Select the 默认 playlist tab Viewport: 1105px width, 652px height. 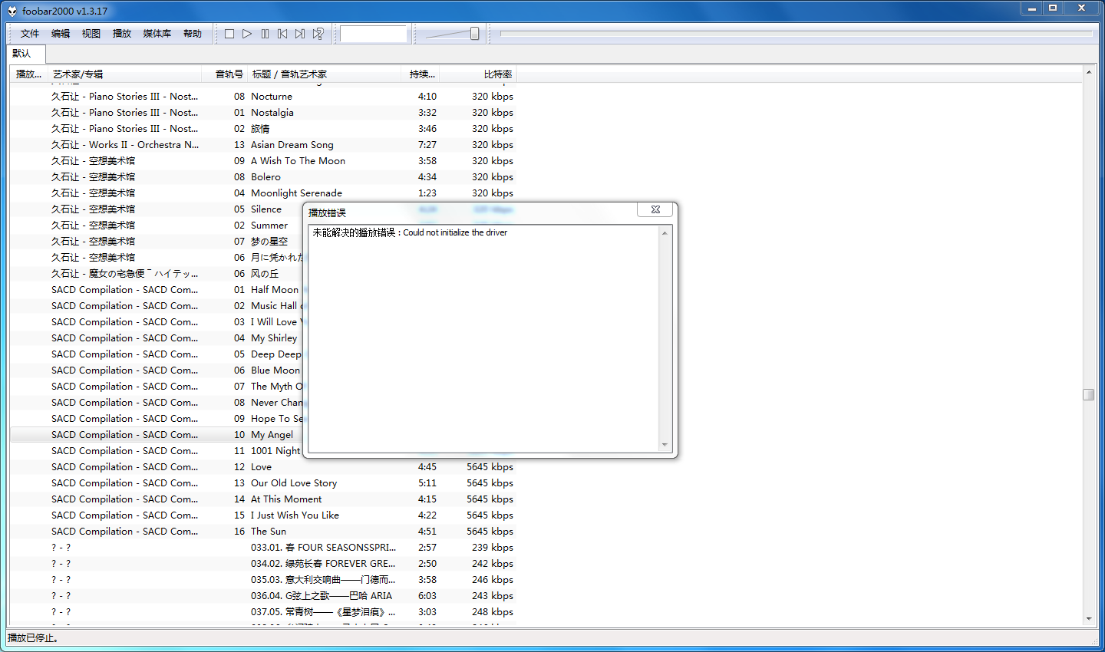click(x=22, y=54)
